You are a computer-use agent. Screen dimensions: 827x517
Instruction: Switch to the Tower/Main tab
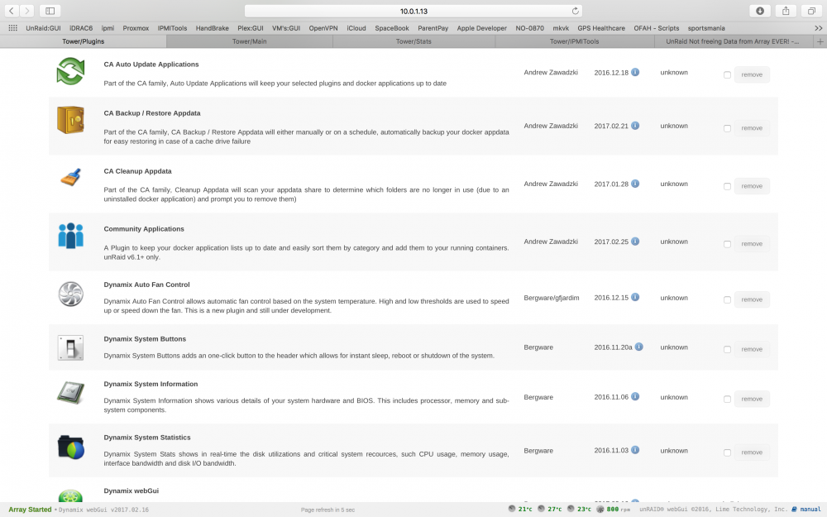click(x=250, y=41)
